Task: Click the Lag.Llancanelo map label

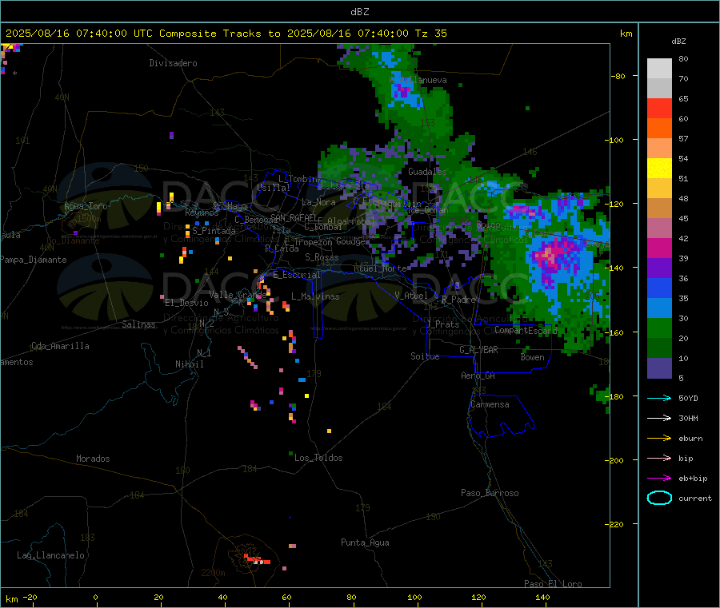Action: coord(50,555)
